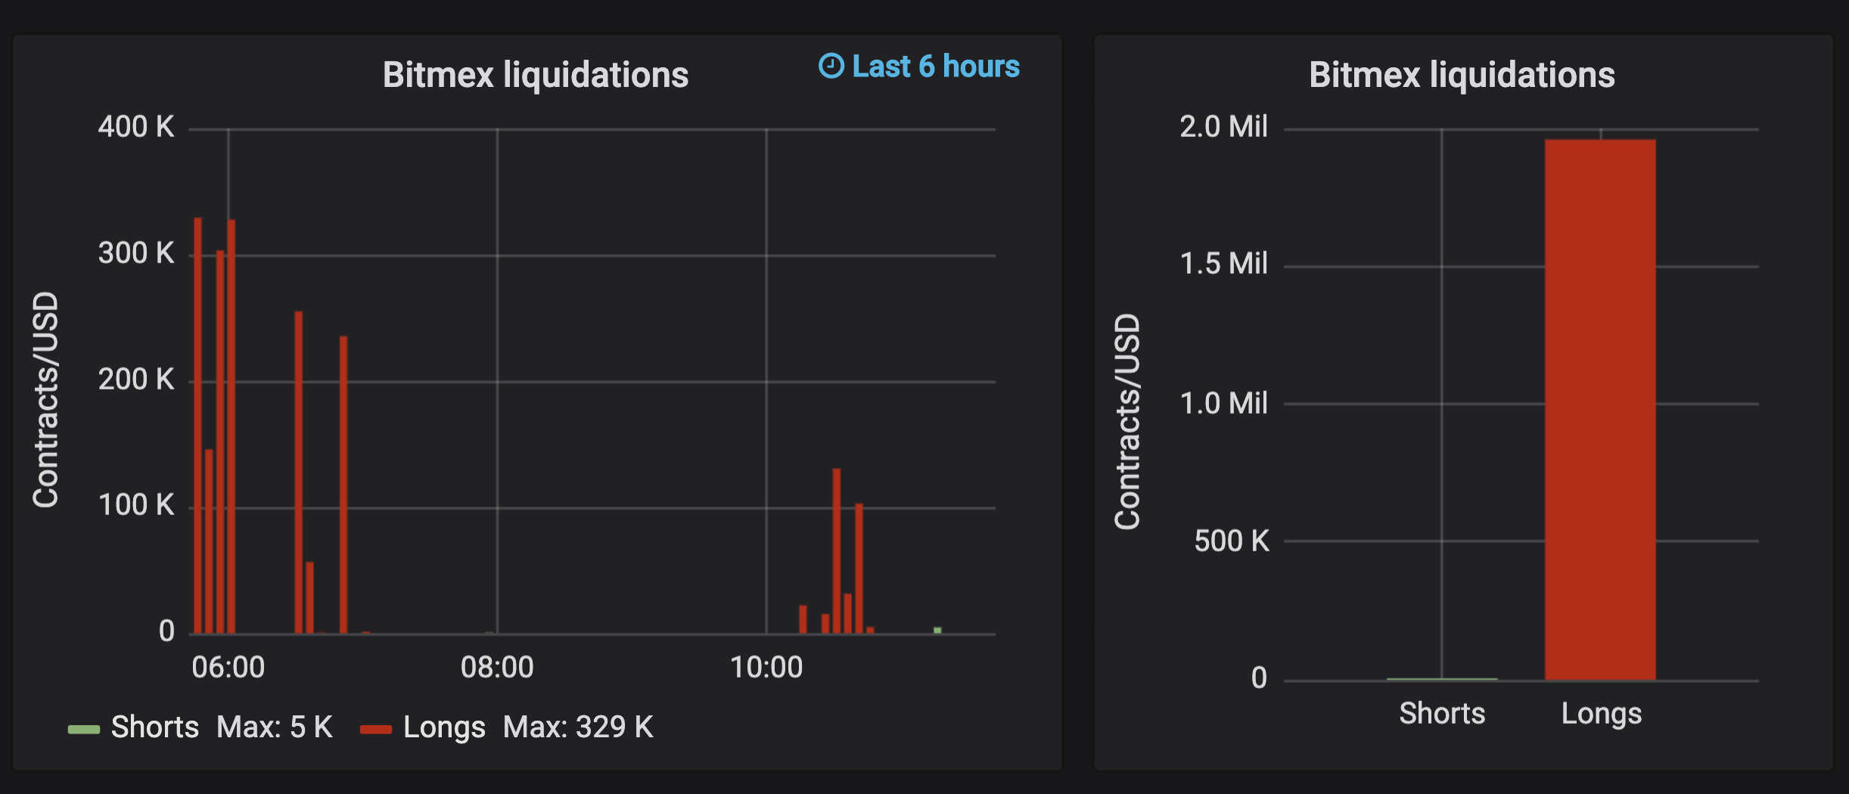Click the Shorts 'Max: 5 K' legend value
This screenshot has width=1849, height=794.
tap(275, 727)
